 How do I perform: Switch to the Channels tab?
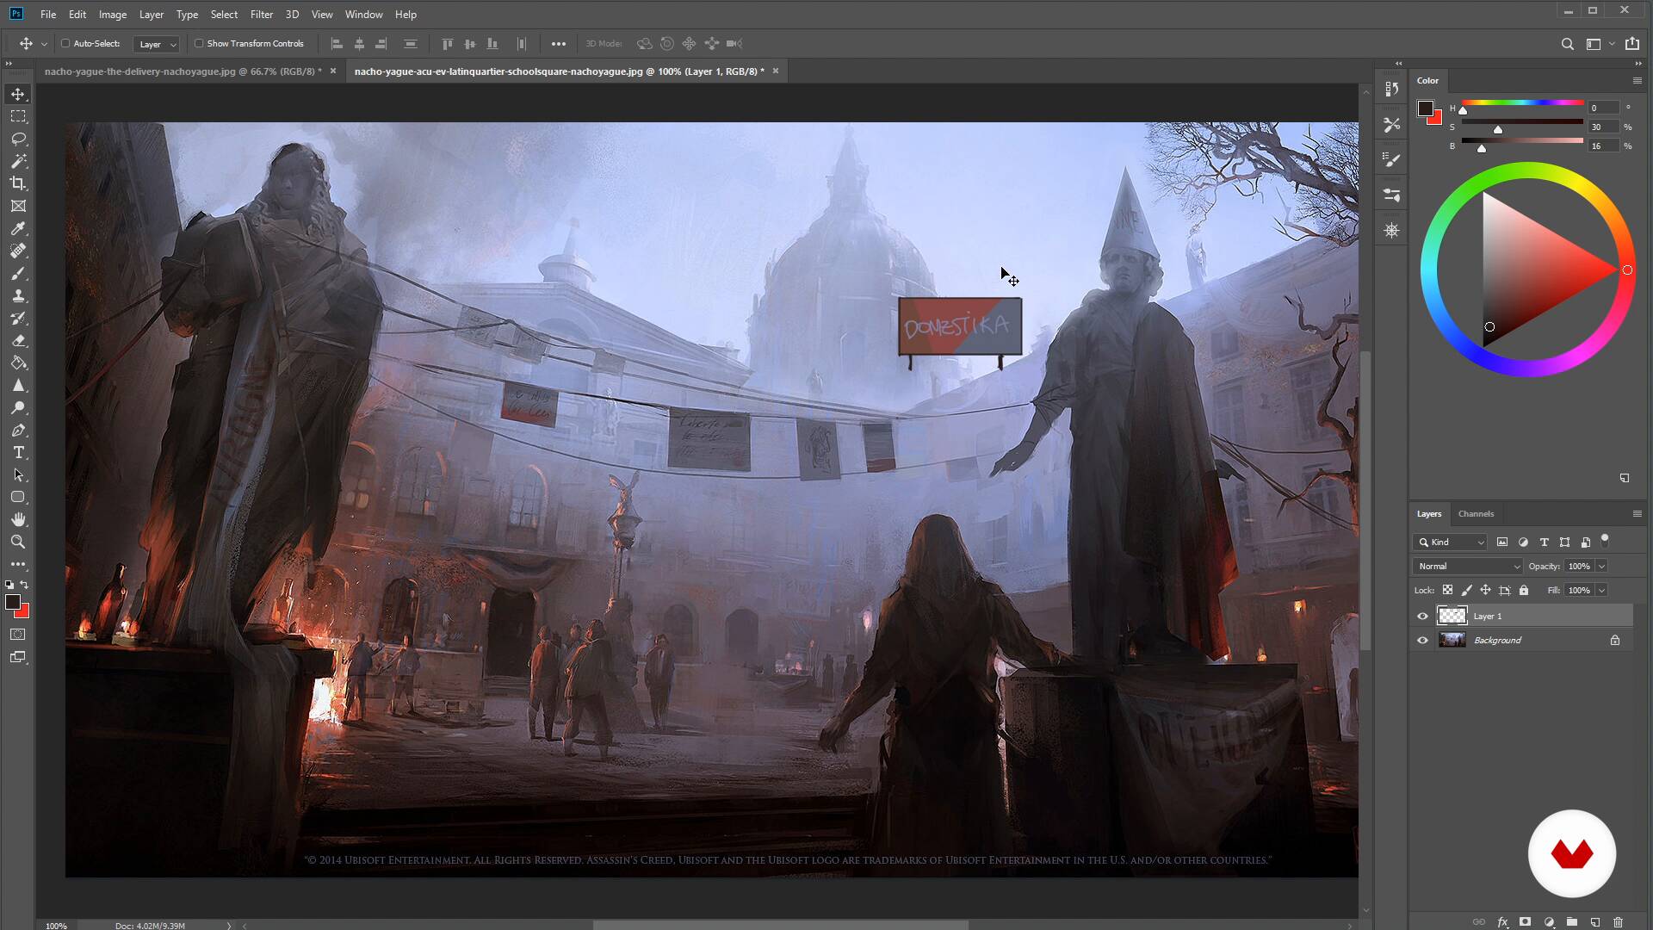pos(1476,513)
